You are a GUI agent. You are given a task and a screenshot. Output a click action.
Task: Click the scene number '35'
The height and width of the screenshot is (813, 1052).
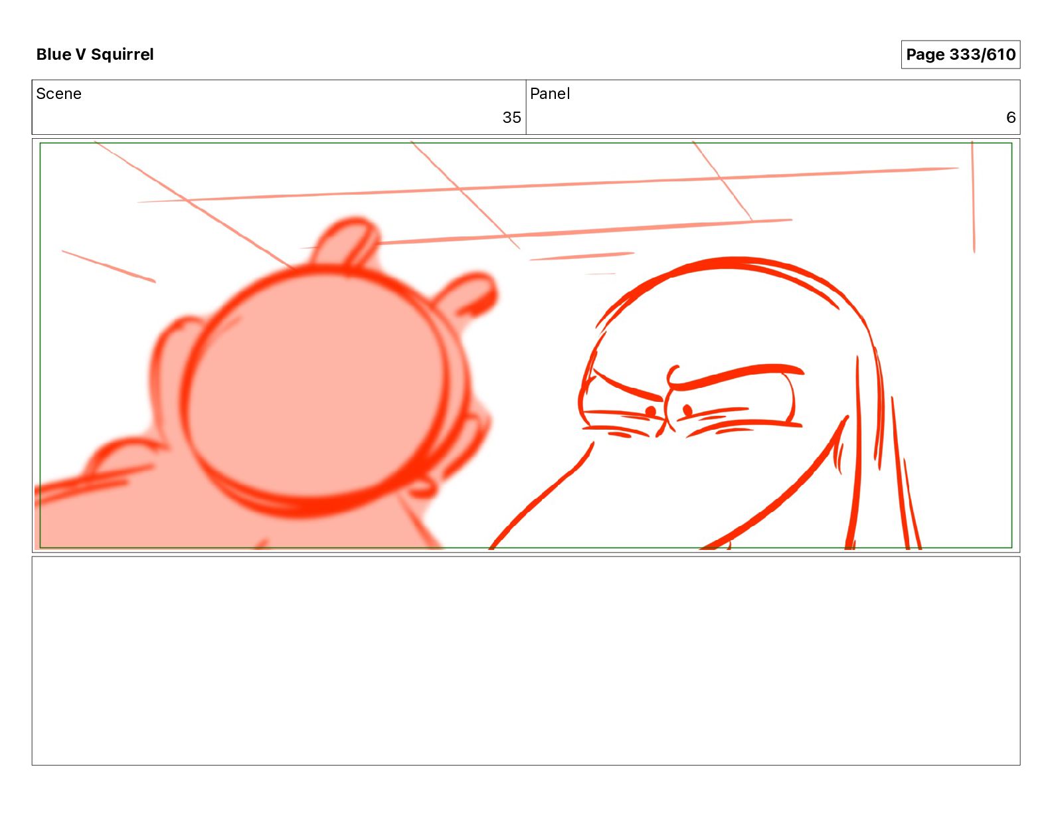click(511, 118)
